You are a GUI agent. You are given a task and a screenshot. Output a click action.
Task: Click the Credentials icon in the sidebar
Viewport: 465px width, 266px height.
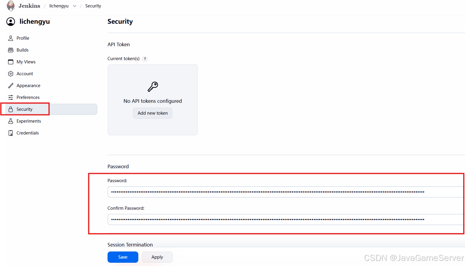pos(11,133)
